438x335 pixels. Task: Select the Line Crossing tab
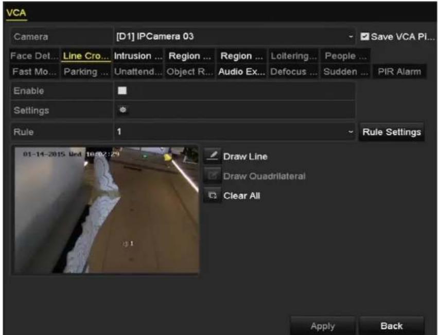(86, 56)
